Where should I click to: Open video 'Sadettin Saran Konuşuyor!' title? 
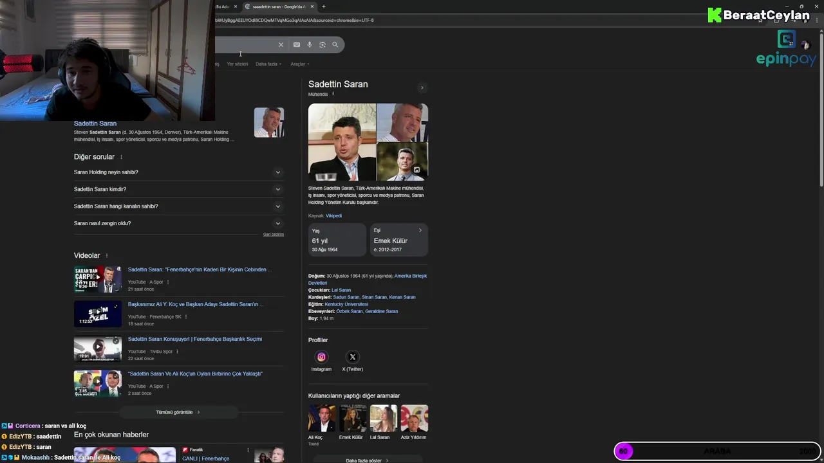point(195,339)
